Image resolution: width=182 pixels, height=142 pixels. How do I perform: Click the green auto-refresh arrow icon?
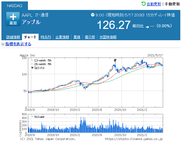click(143, 4)
